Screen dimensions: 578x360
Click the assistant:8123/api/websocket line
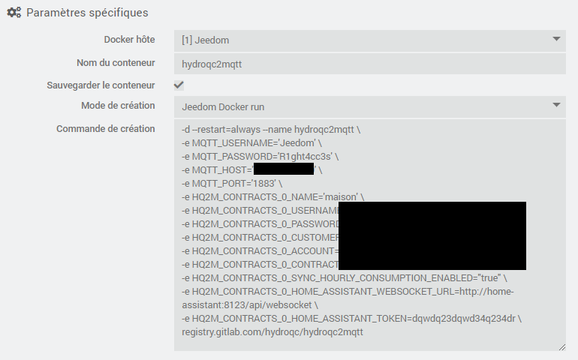point(250,305)
